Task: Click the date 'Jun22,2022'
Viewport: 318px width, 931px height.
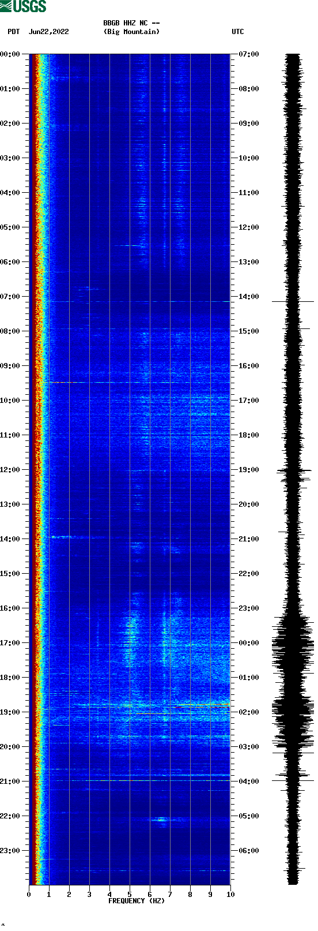Action: pyautogui.click(x=48, y=32)
